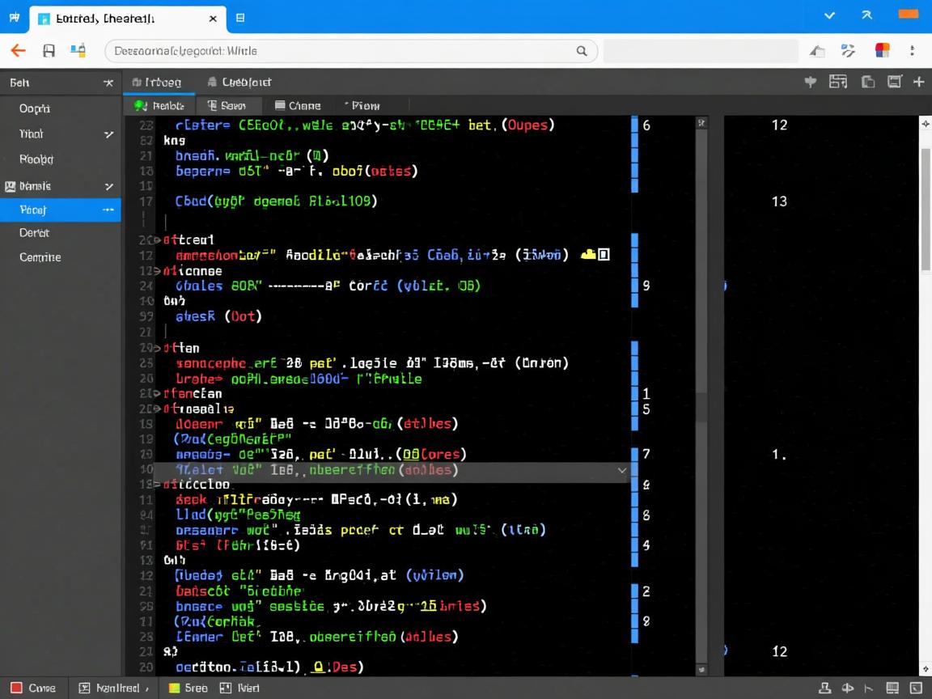The image size is (932, 699).
Task: Click the plus icon in the editor header
Action: pyautogui.click(x=918, y=82)
